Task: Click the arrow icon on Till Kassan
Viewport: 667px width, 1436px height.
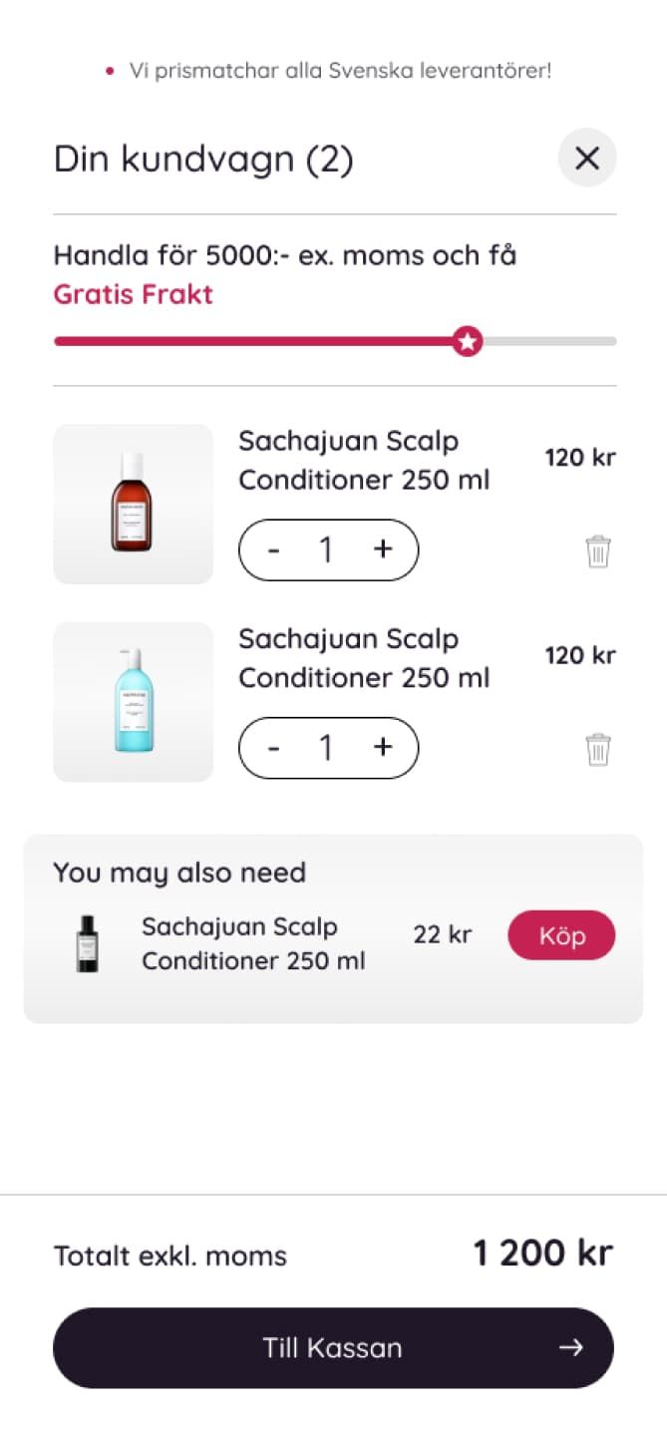Action: coord(570,1348)
